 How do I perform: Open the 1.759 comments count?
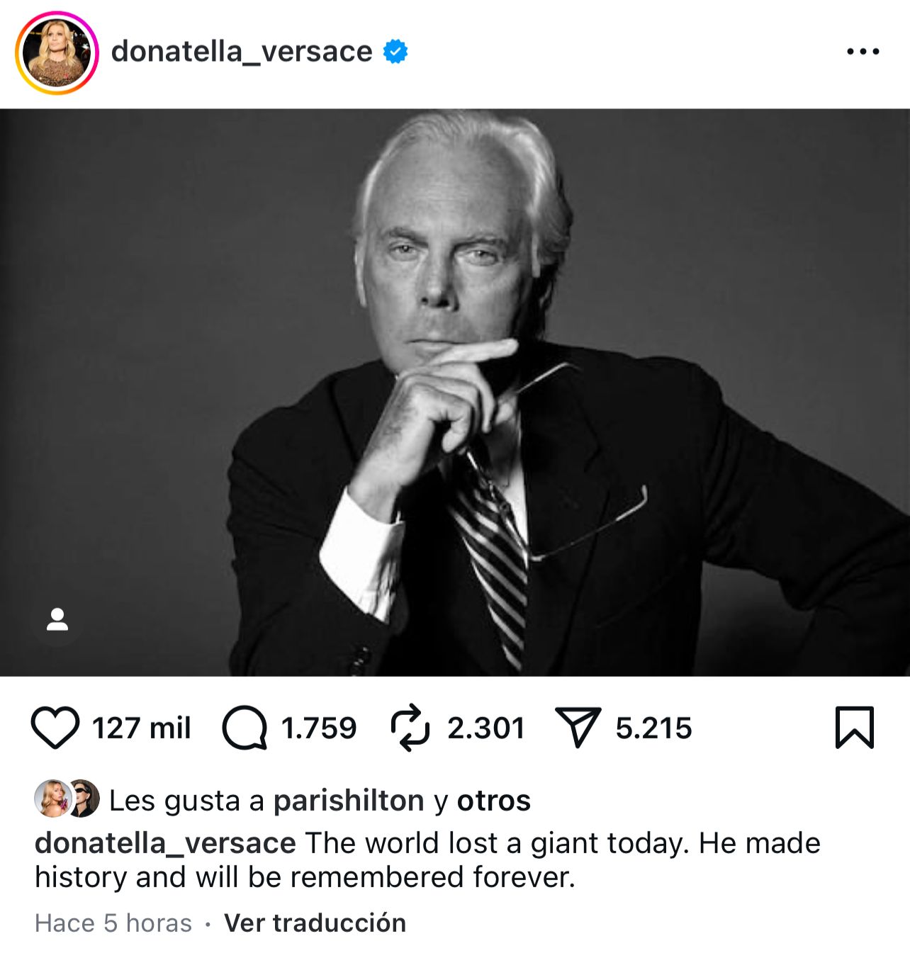coord(319,728)
